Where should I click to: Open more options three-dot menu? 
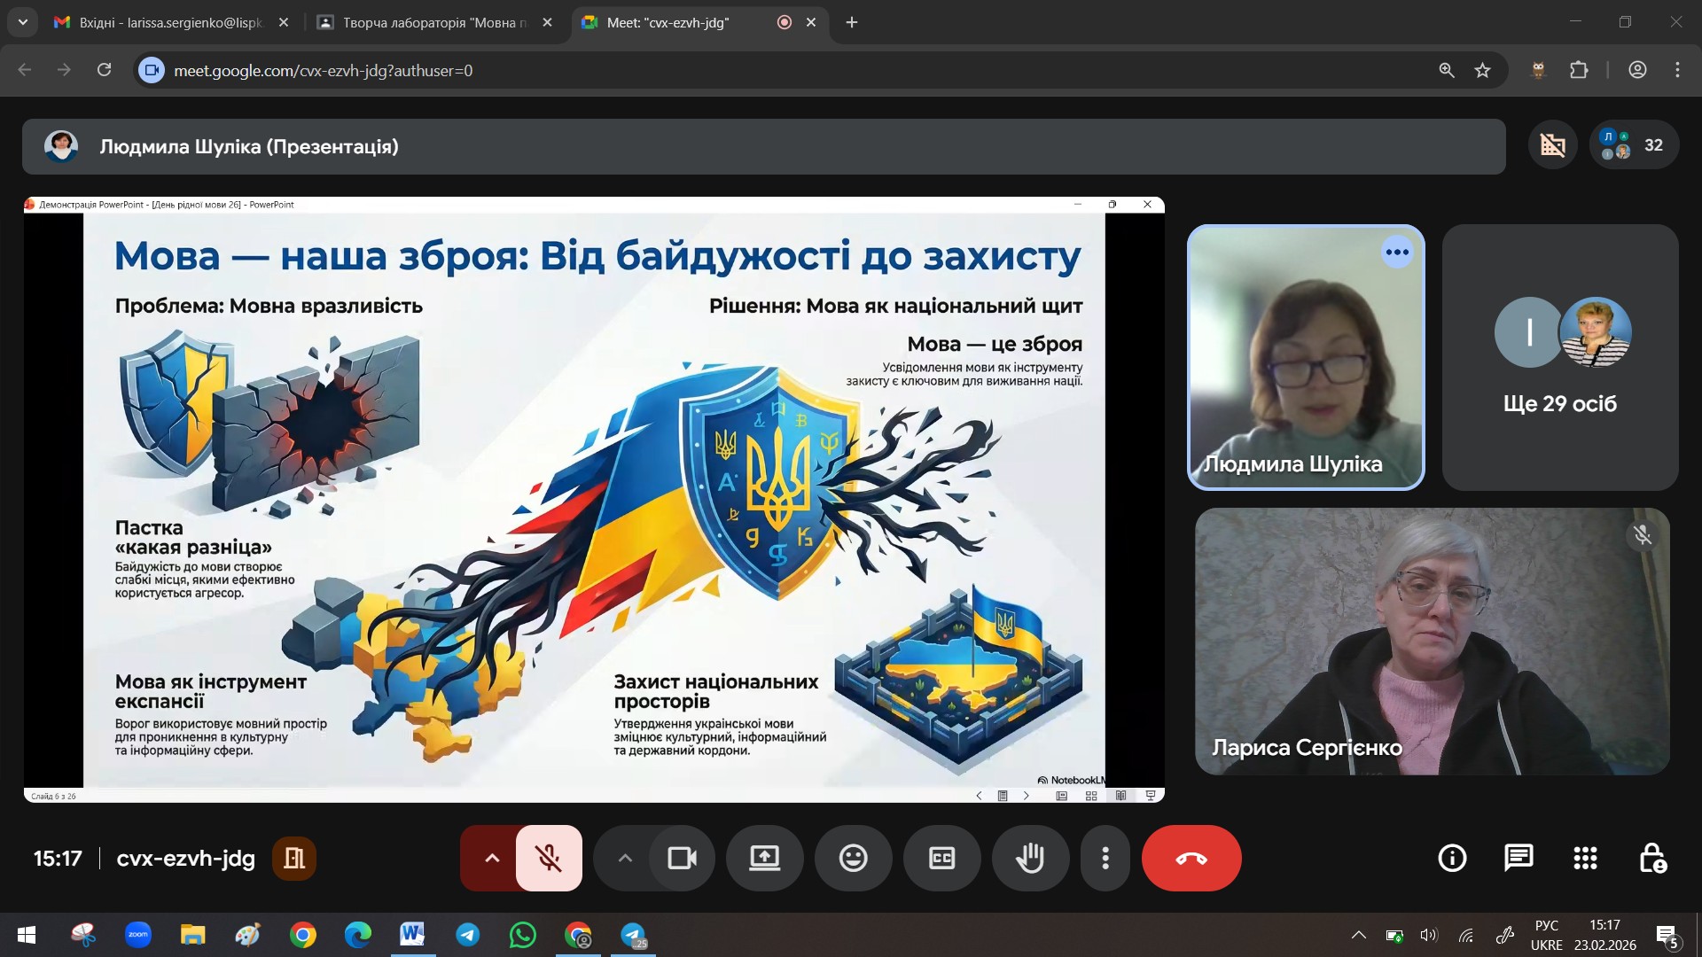[1105, 858]
